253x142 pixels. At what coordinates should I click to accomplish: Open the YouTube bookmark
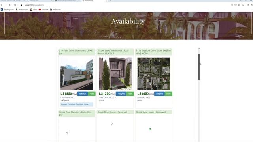pyautogui.click(x=43, y=9)
